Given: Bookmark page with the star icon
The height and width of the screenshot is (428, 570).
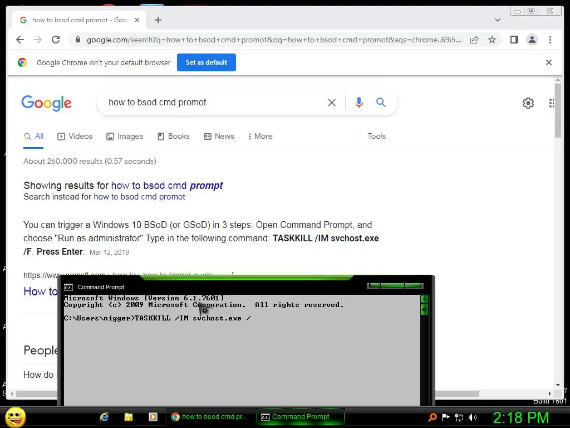Looking at the screenshot, I should 492,40.
